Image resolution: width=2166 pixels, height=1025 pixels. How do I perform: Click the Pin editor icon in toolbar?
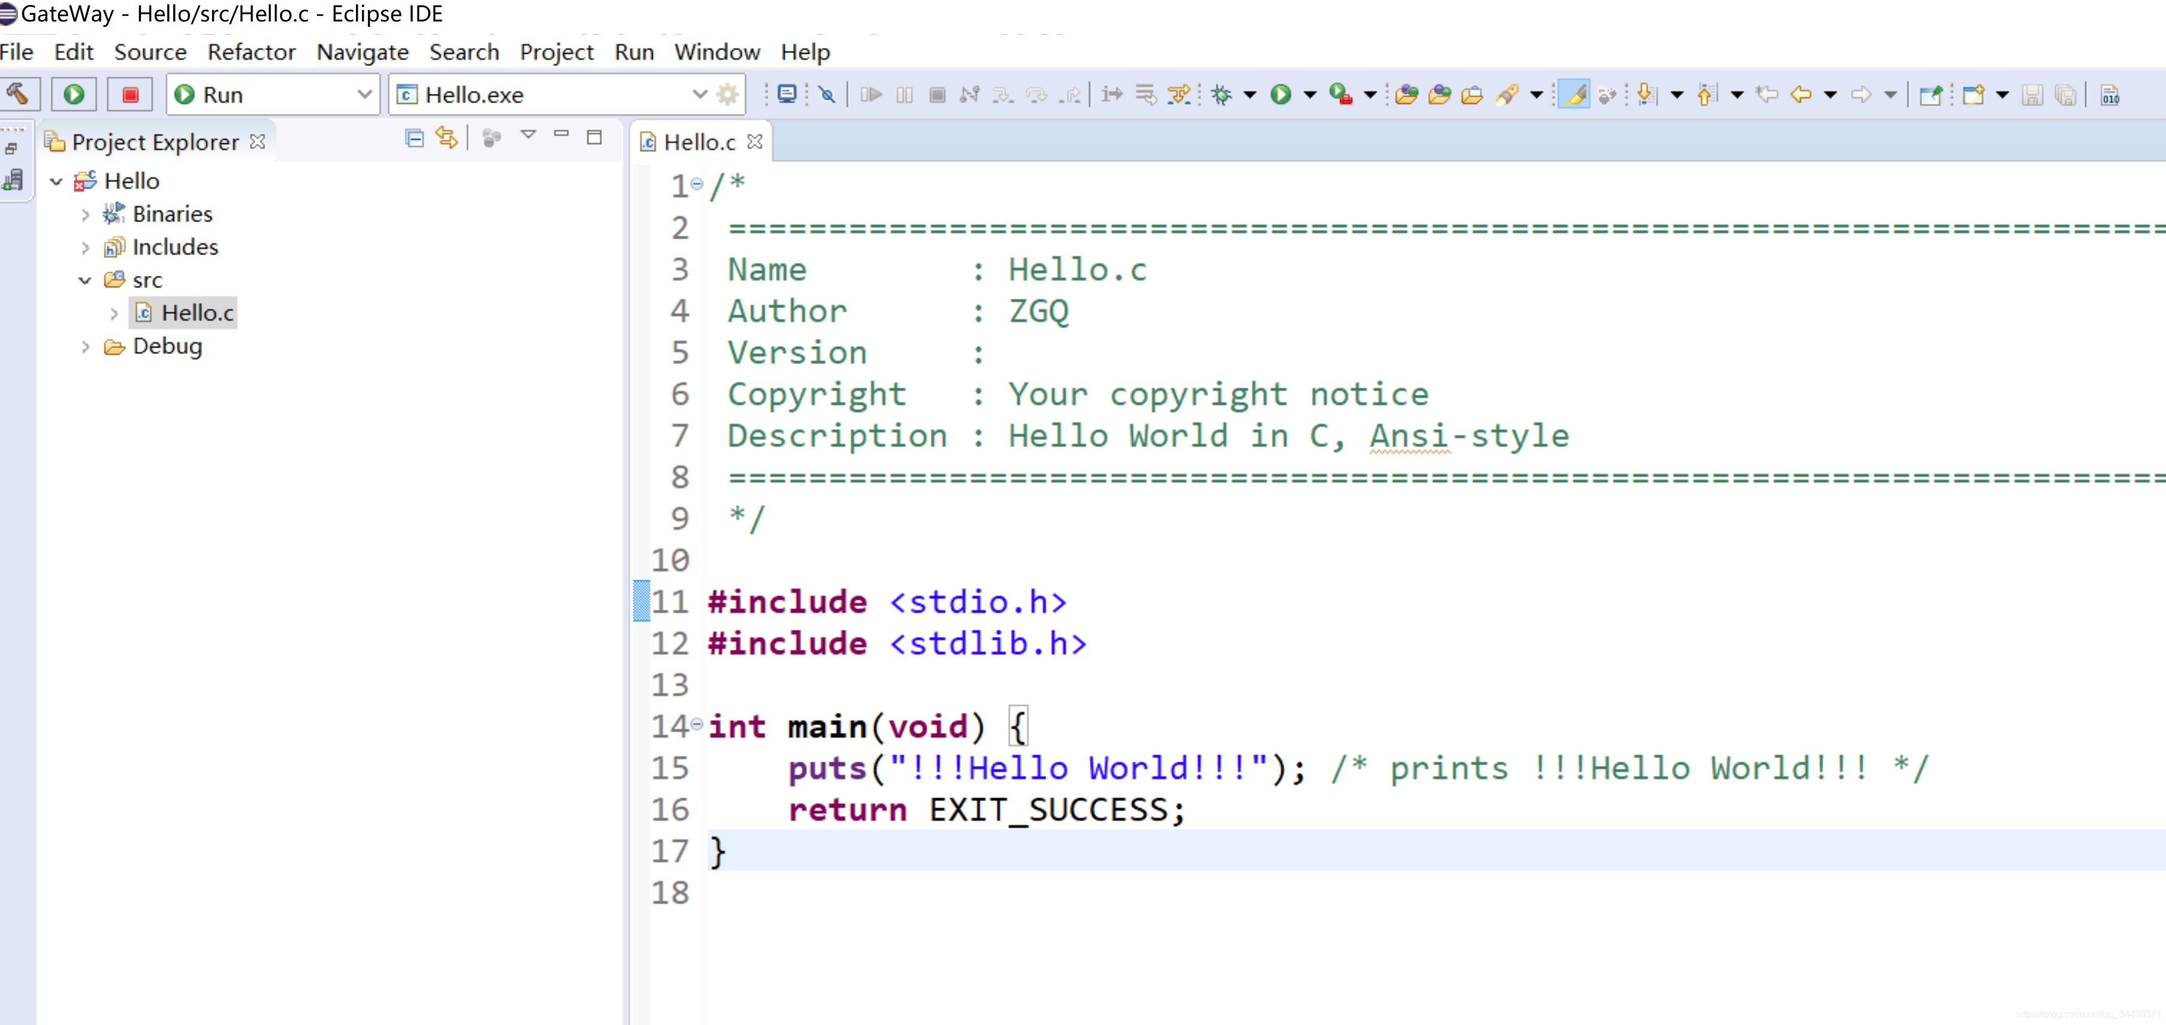click(x=1928, y=93)
